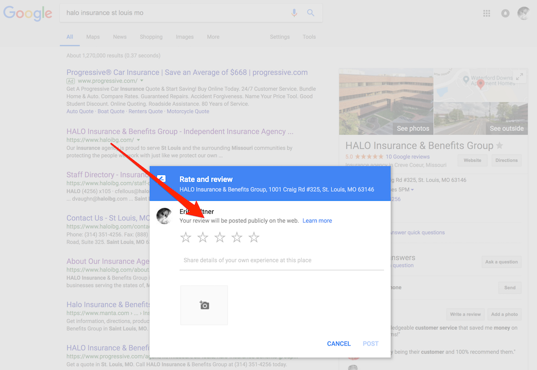
Task: Click the Boat Quote sitelink
Action: (x=111, y=111)
